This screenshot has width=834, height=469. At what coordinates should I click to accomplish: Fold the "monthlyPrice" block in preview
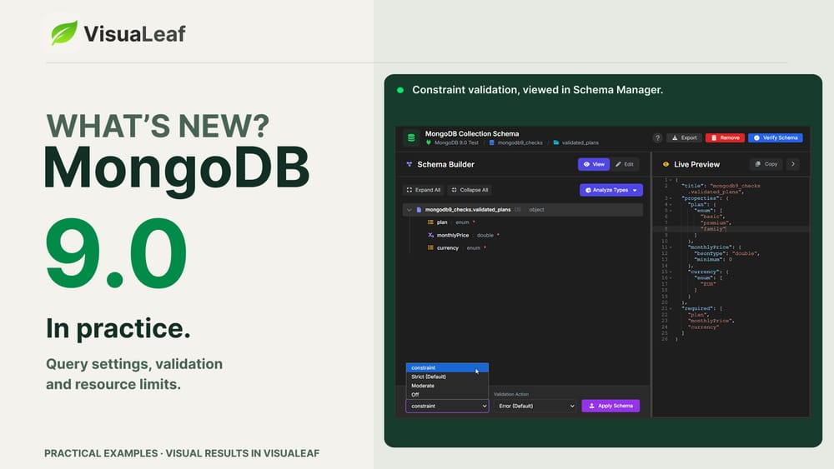pos(671,247)
